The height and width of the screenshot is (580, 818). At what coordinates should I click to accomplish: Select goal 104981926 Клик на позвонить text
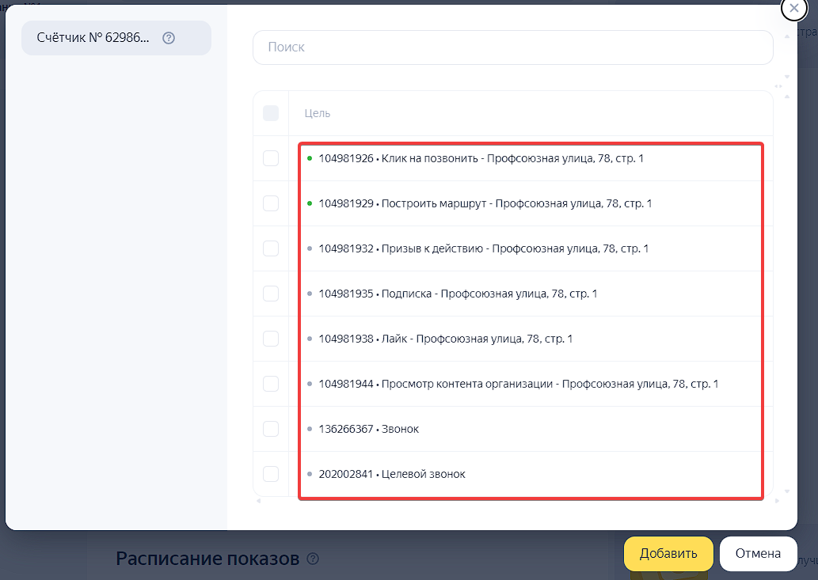point(481,158)
